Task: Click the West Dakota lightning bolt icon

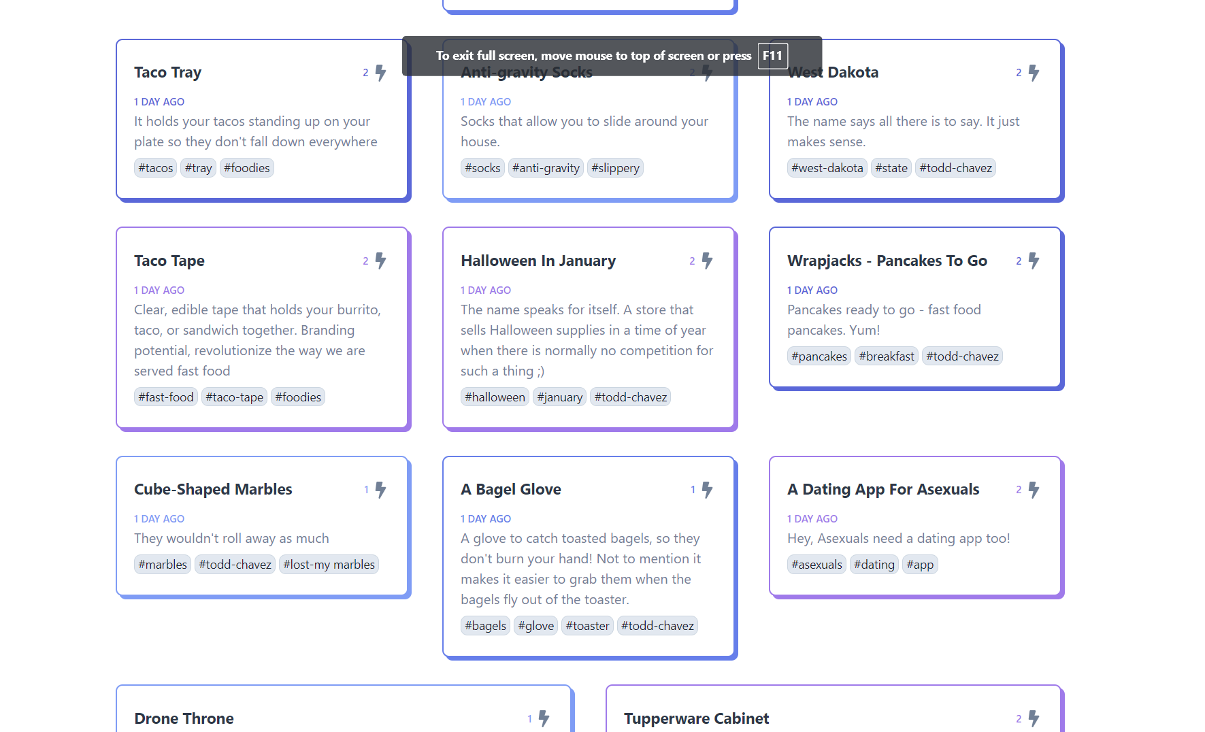Action: tap(1034, 73)
